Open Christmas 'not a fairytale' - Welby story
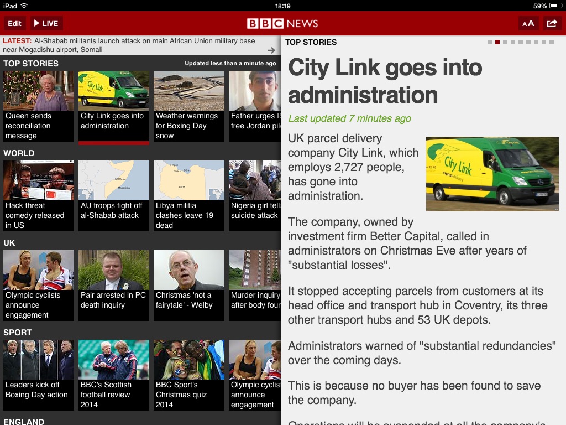Screen dimensions: 566x425 [189, 285]
